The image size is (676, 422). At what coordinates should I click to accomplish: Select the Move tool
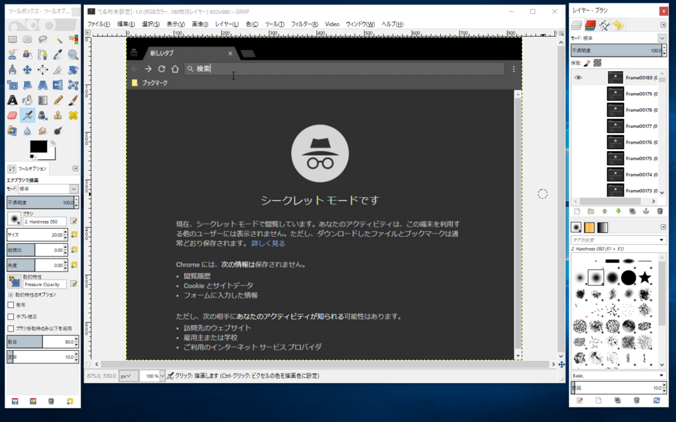click(28, 70)
